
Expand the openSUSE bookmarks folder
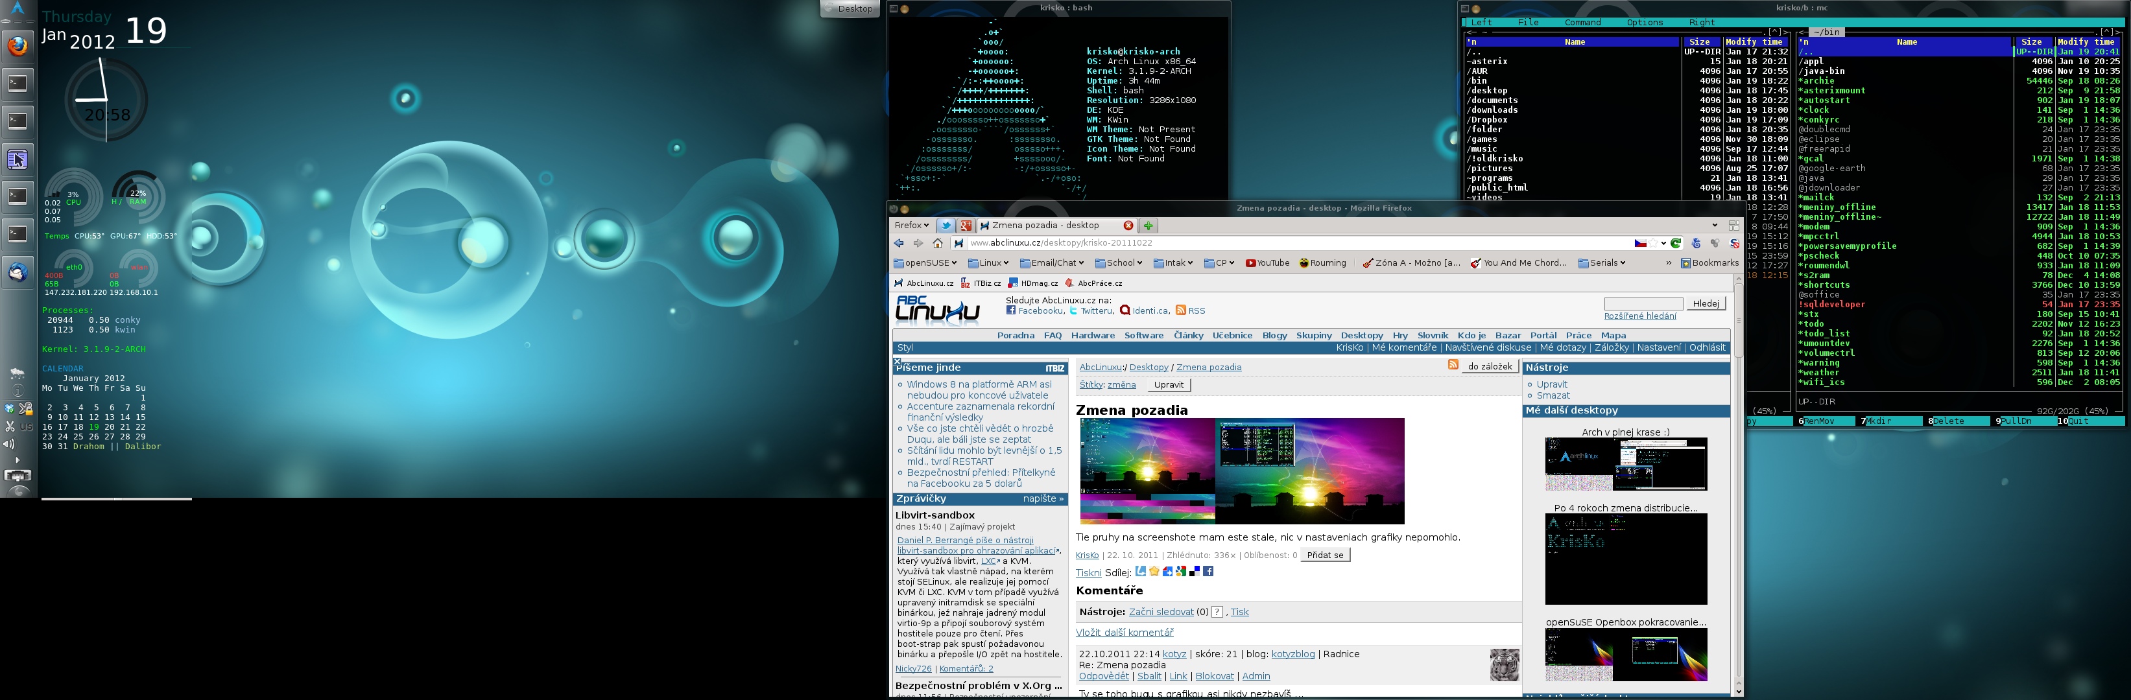(925, 262)
